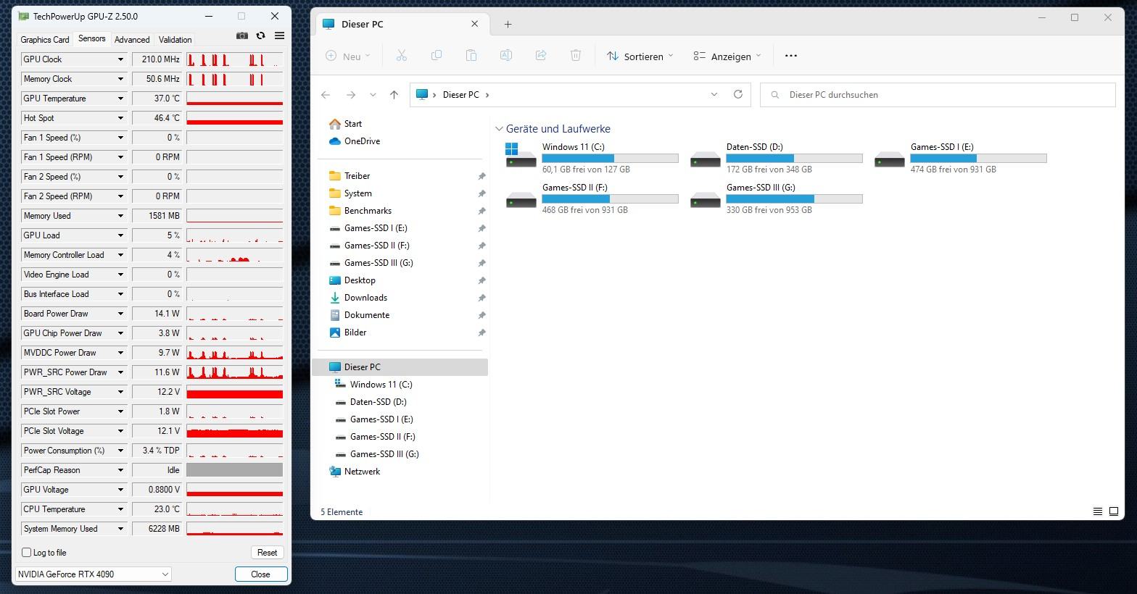1137x594 pixels.
Task: Open a new Explorer tab with plus
Action: coord(508,24)
